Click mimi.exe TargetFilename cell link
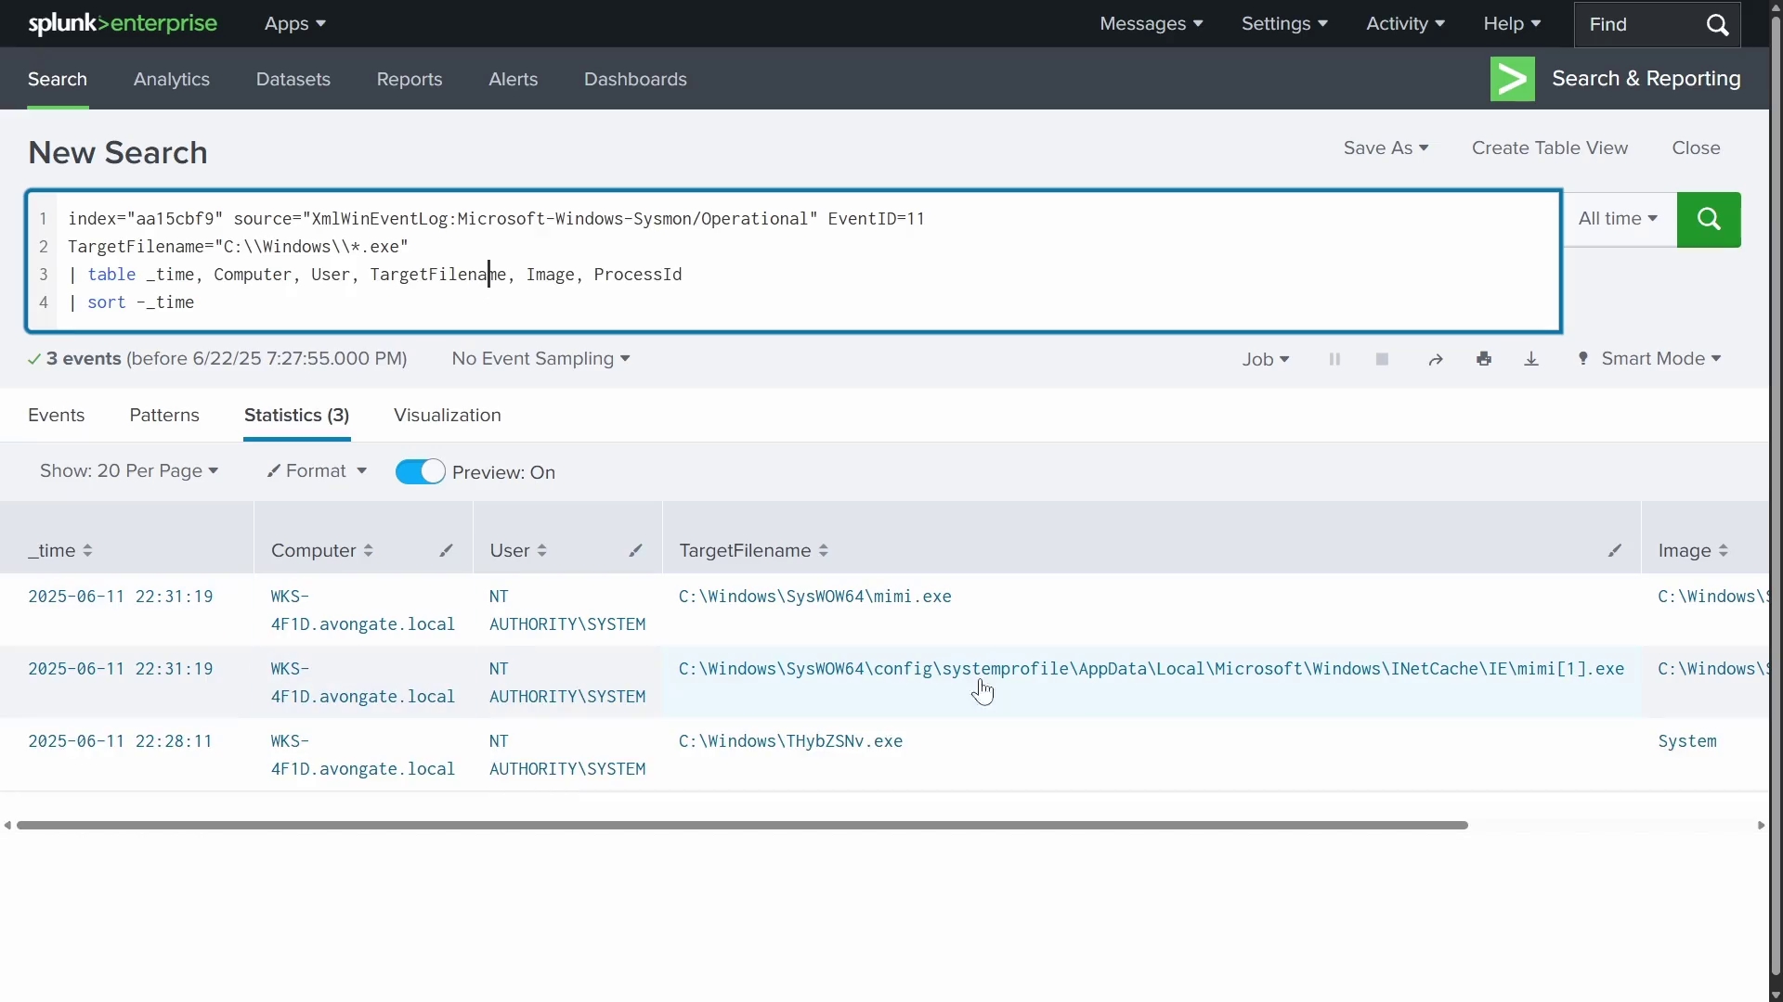Image resolution: width=1783 pixels, height=1002 pixels. point(814,597)
